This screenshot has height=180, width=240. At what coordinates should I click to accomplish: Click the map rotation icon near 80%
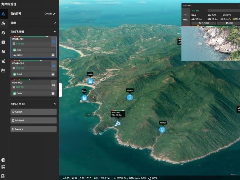(150, 178)
